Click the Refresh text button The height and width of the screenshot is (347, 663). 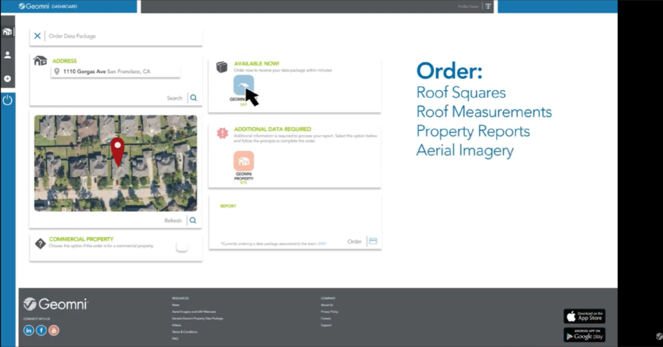coord(172,221)
